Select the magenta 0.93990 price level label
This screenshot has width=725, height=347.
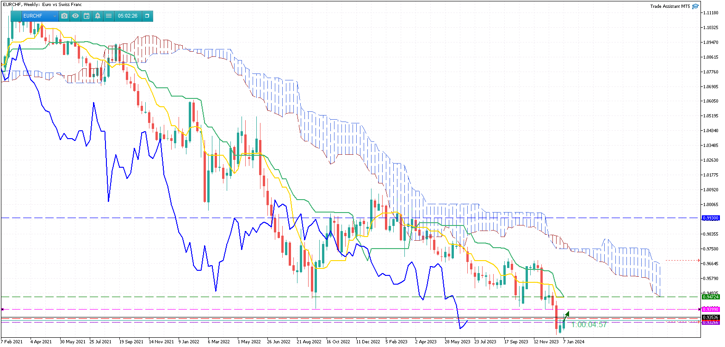pos(710,309)
